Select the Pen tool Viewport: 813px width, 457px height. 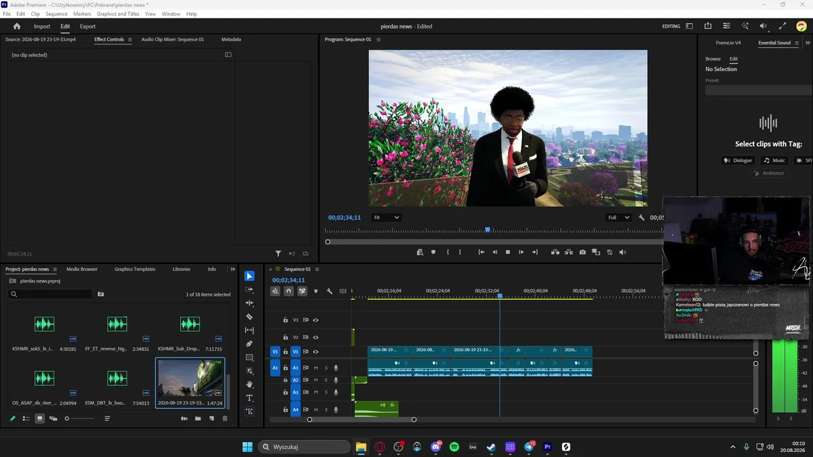(249, 344)
